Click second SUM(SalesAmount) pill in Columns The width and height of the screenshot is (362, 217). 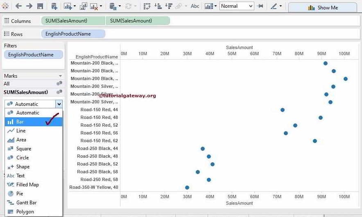pos(138,21)
